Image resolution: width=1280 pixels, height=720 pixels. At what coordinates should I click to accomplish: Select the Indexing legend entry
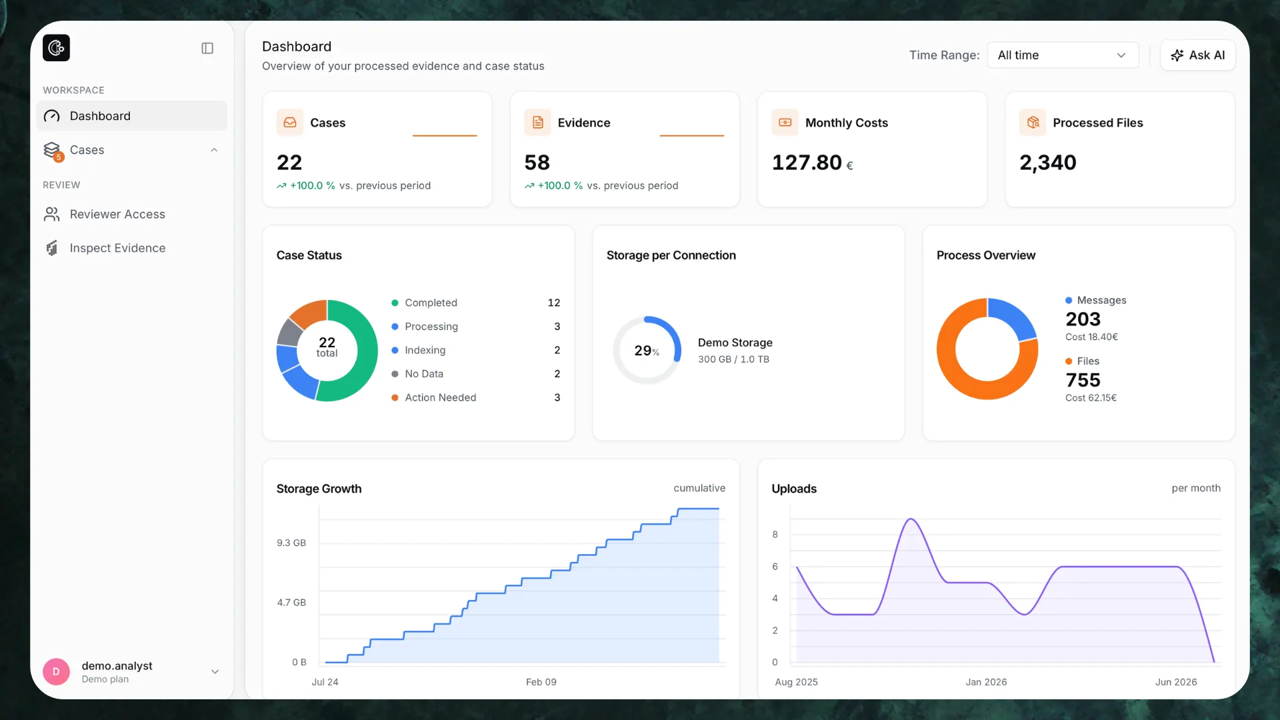pyautogui.click(x=476, y=350)
